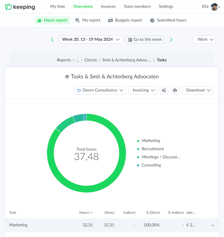The image size is (224, 237).
Task: Click the layers icon beside Tasks title
Action: click(67, 77)
